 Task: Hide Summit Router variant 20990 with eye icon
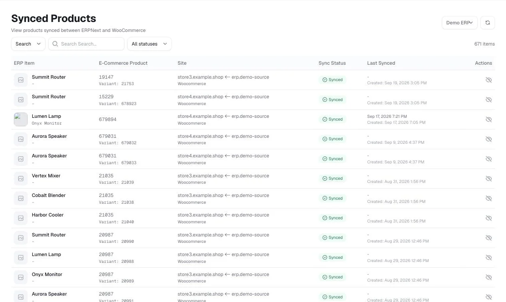[488, 238]
